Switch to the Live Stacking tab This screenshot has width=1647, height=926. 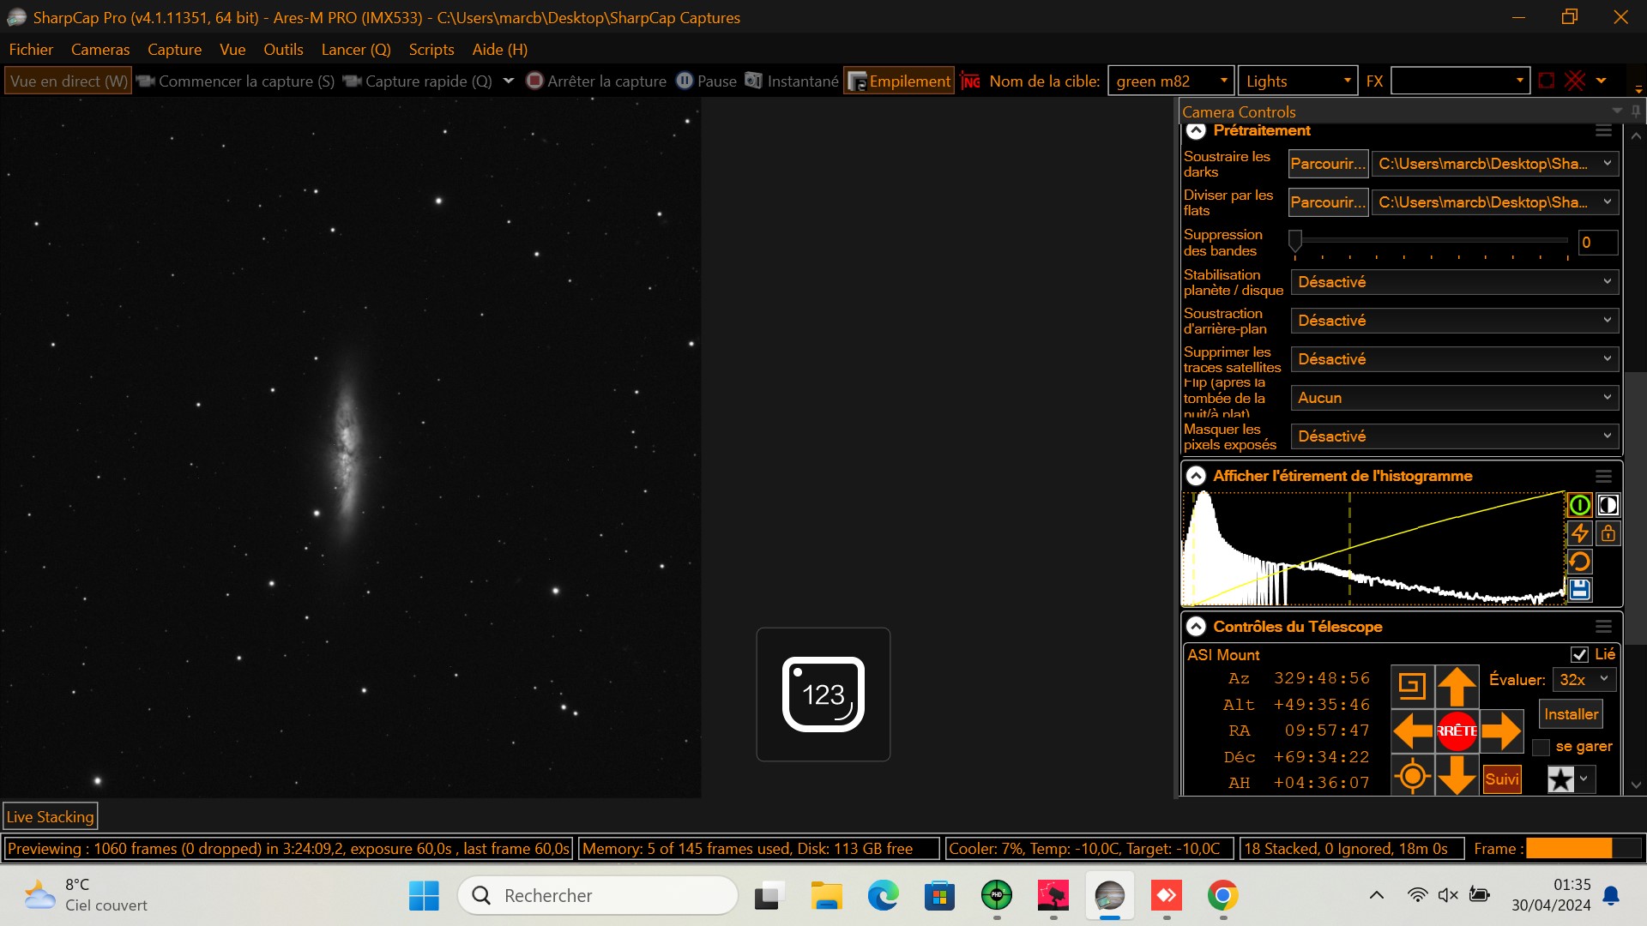[x=50, y=816]
